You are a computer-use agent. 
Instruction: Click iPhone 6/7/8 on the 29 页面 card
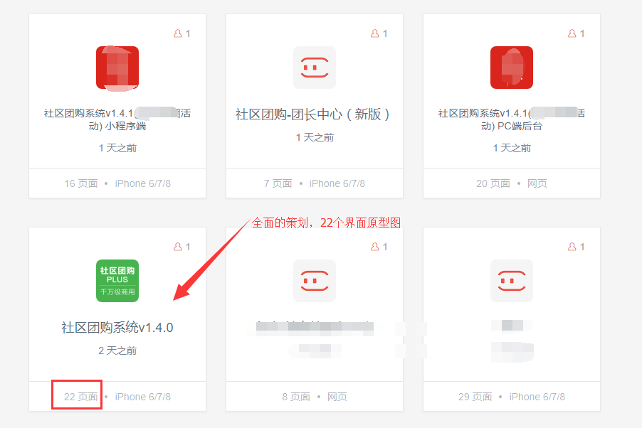pos(537,397)
